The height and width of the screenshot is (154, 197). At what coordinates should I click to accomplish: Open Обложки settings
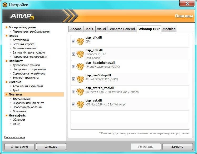tap(19, 120)
